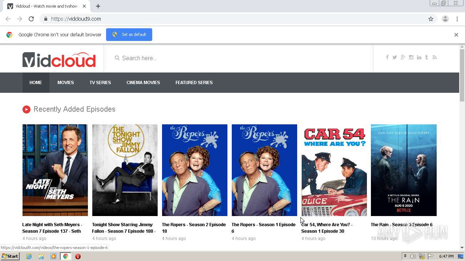The width and height of the screenshot is (465, 261).
Task: Focus the Search here field
Action: coord(238,58)
